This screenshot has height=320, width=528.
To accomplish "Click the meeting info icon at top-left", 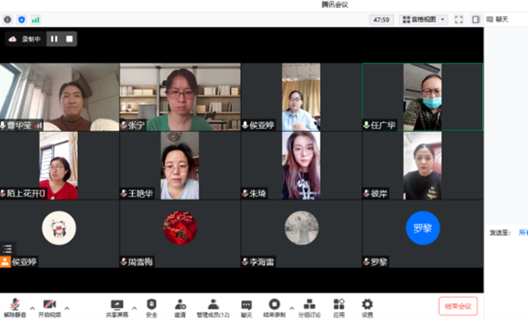I will 8,19.
